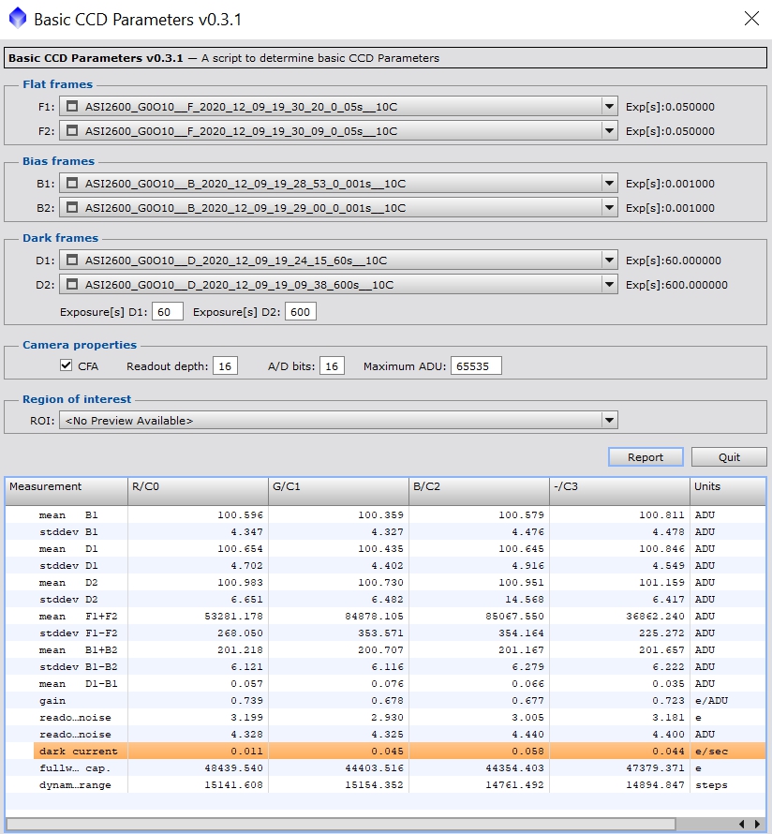Click the PixInsight app icon in title bar
772x834 pixels.
[17, 19]
